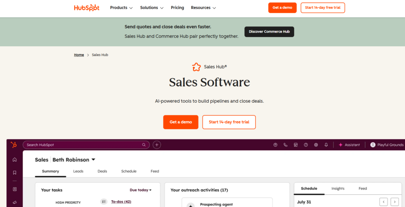Click Start 14-day free trial below the heading
Image resolution: width=405 pixels, height=207 pixels.
pyautogui.click(x=229, y=122)
